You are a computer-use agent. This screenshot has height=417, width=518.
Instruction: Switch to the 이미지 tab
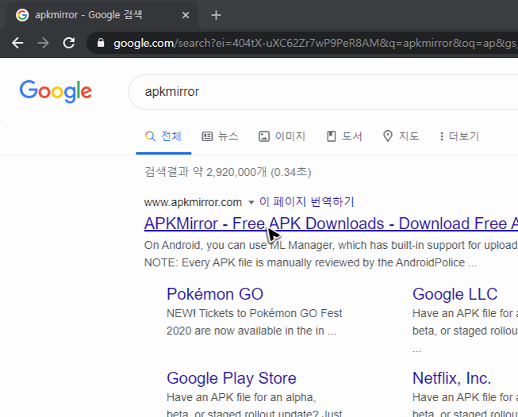282,136
